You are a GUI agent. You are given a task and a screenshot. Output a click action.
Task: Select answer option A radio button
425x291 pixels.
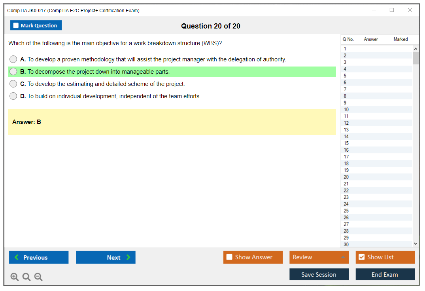point(13,59)
